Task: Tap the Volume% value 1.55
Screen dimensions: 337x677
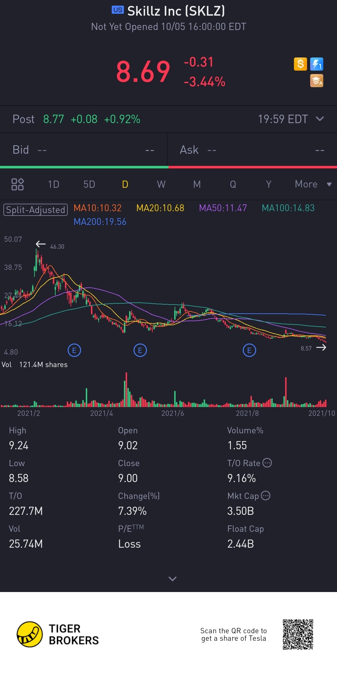Action: tap(237, 445)
